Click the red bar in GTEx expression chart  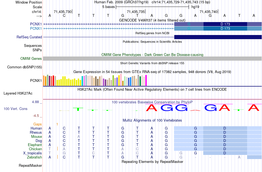pyautogui.click(x=53, y=81)
